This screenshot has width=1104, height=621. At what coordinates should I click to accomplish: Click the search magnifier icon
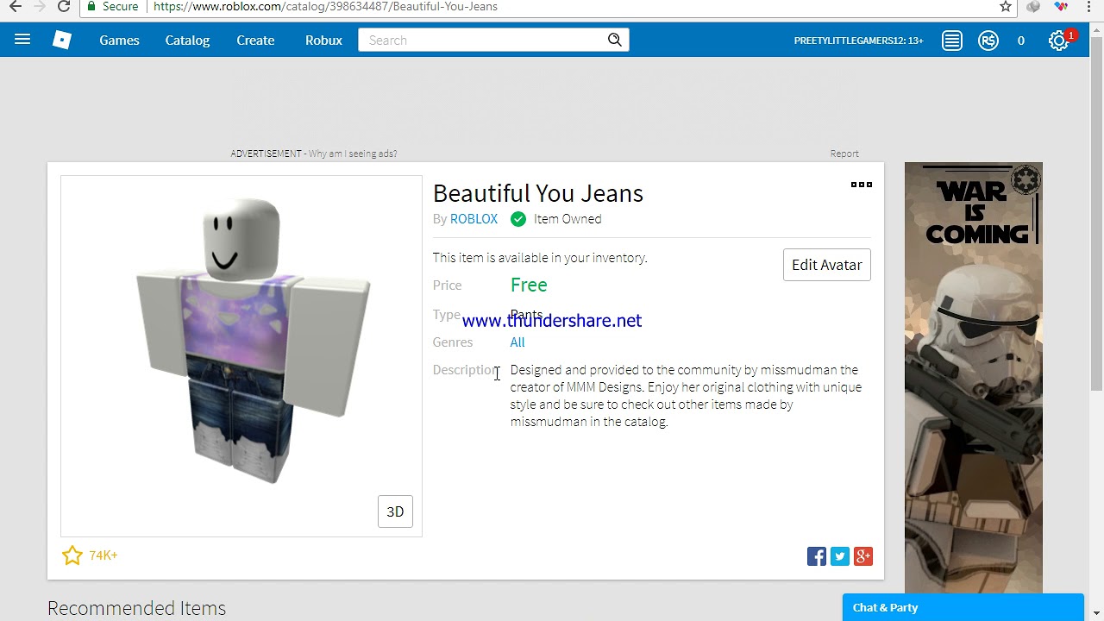click(615, 40)
